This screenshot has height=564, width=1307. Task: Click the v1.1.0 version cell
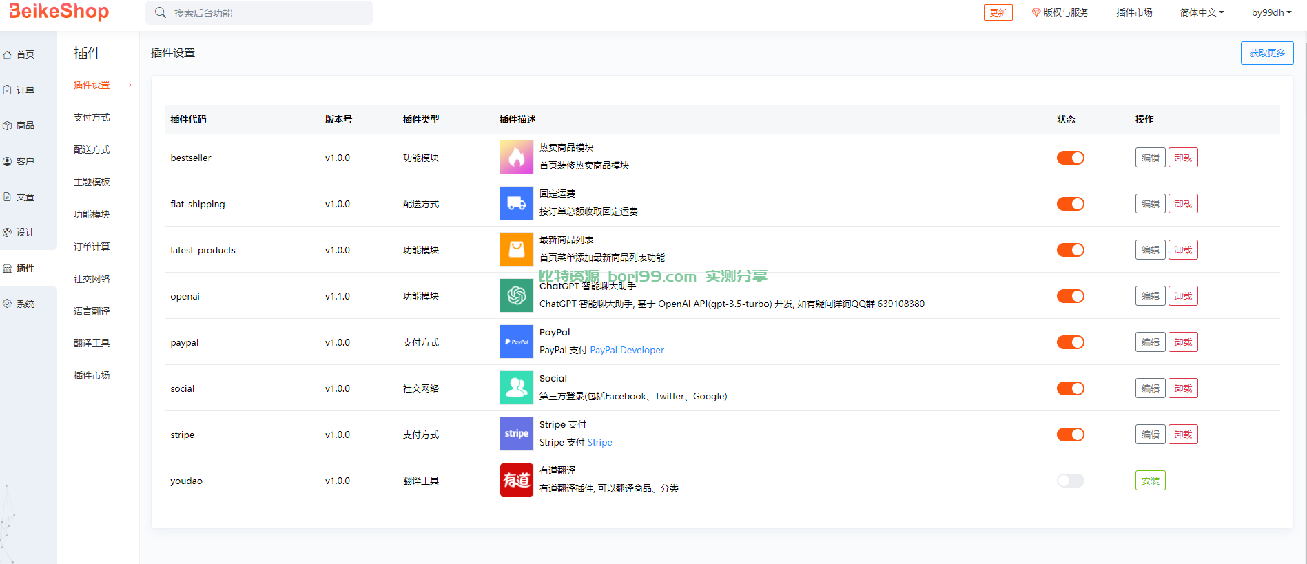pos(338,297)
